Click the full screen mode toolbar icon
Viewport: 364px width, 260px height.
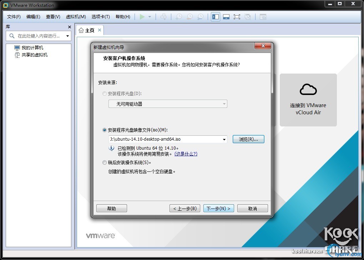[x=237, y=17]
